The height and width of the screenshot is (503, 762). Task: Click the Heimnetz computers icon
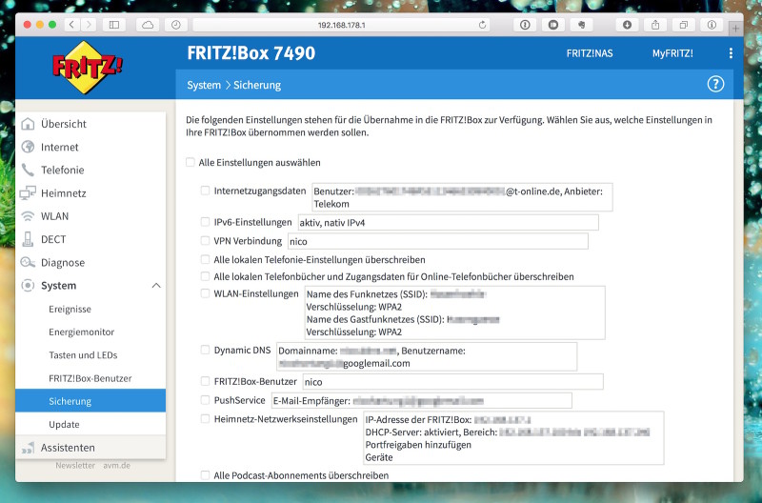(x=28, y=193)
